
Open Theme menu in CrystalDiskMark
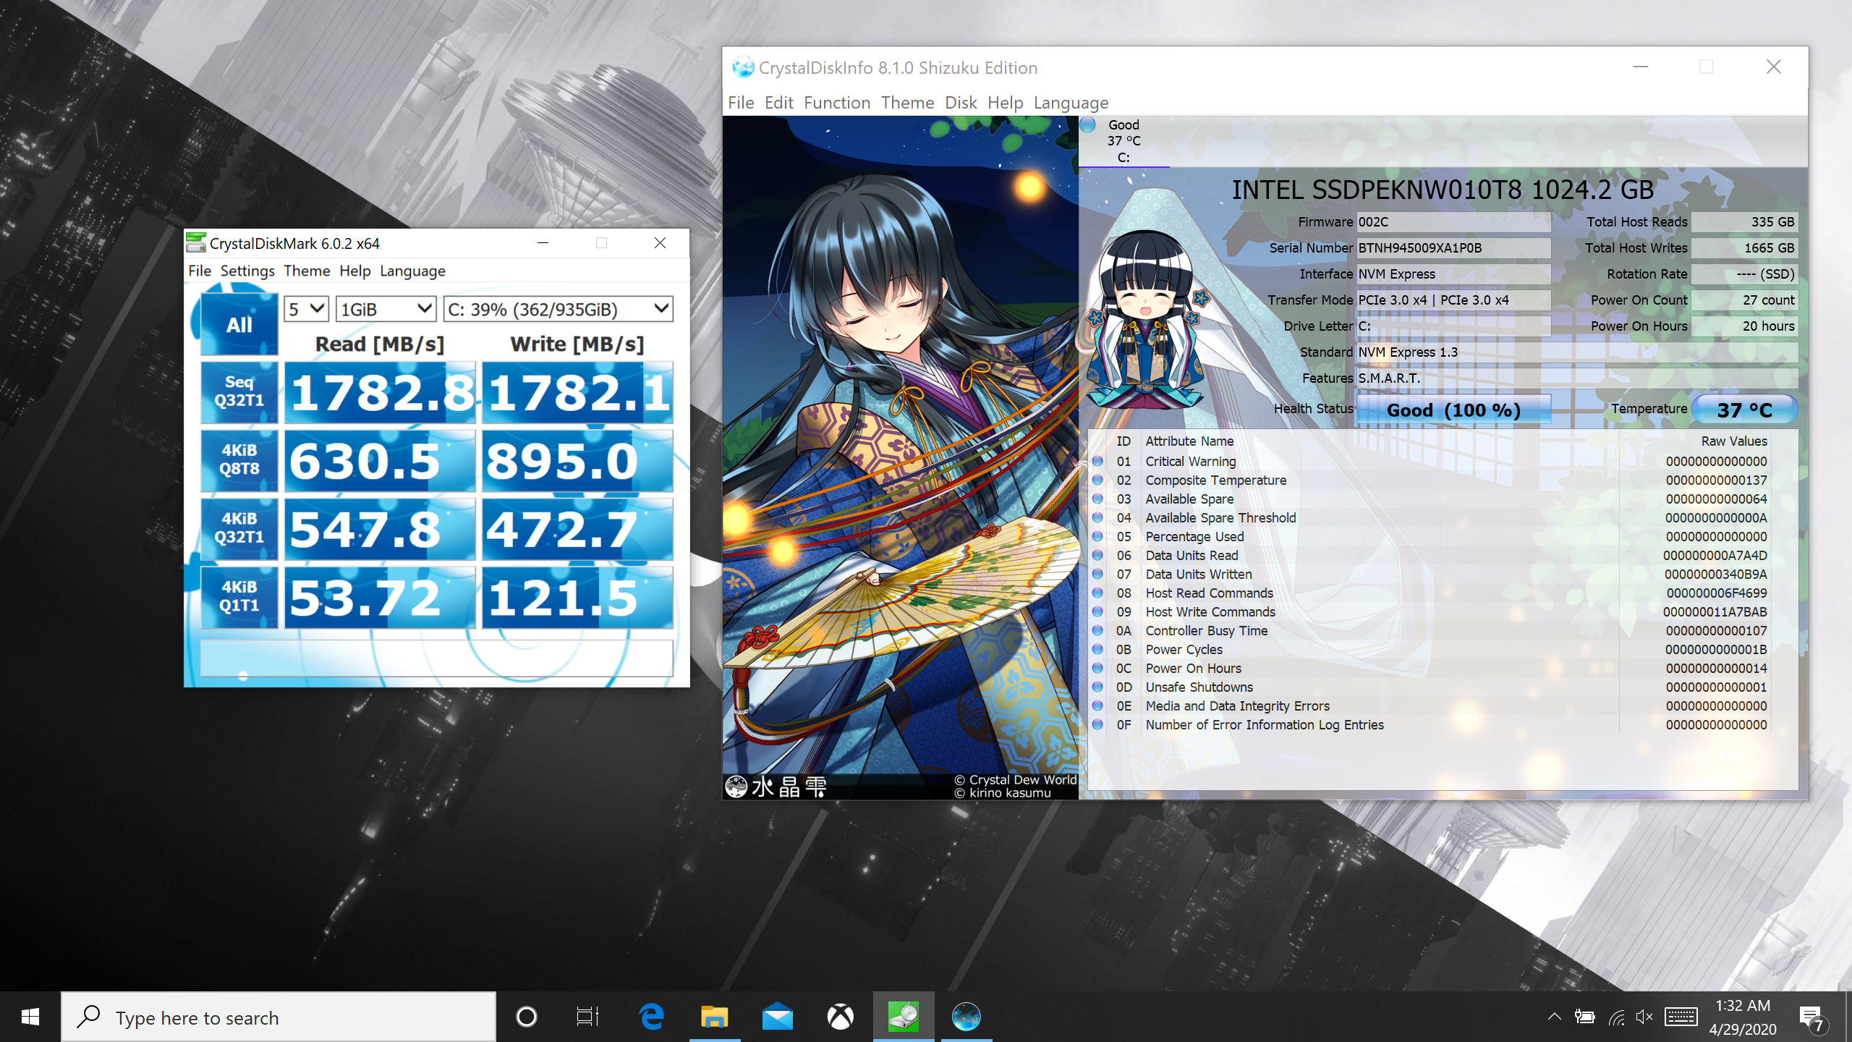tap(307, 271)
